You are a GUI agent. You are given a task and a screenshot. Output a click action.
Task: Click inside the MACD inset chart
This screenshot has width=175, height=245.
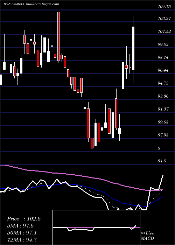click(x=96, y=227)
